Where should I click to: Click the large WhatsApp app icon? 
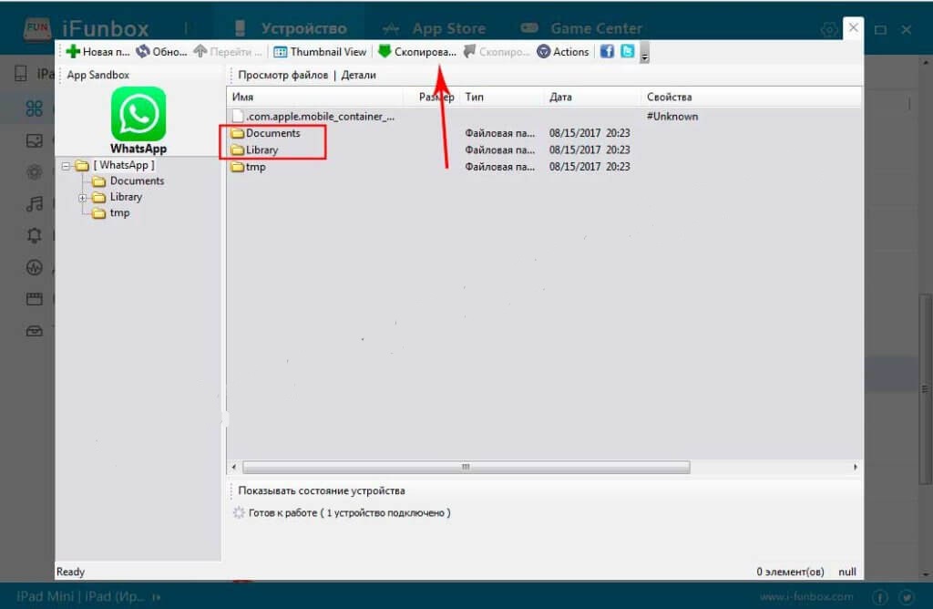(138, 114)
